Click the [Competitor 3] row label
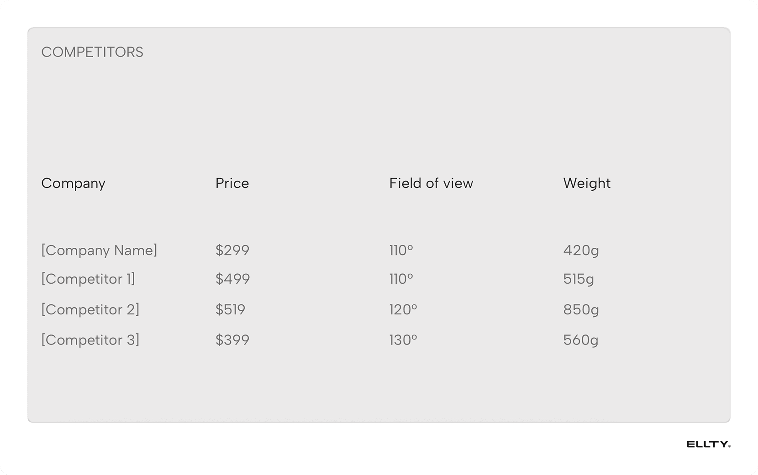The image size is (758, 475). pyautogui.click(x=90, y=340)
